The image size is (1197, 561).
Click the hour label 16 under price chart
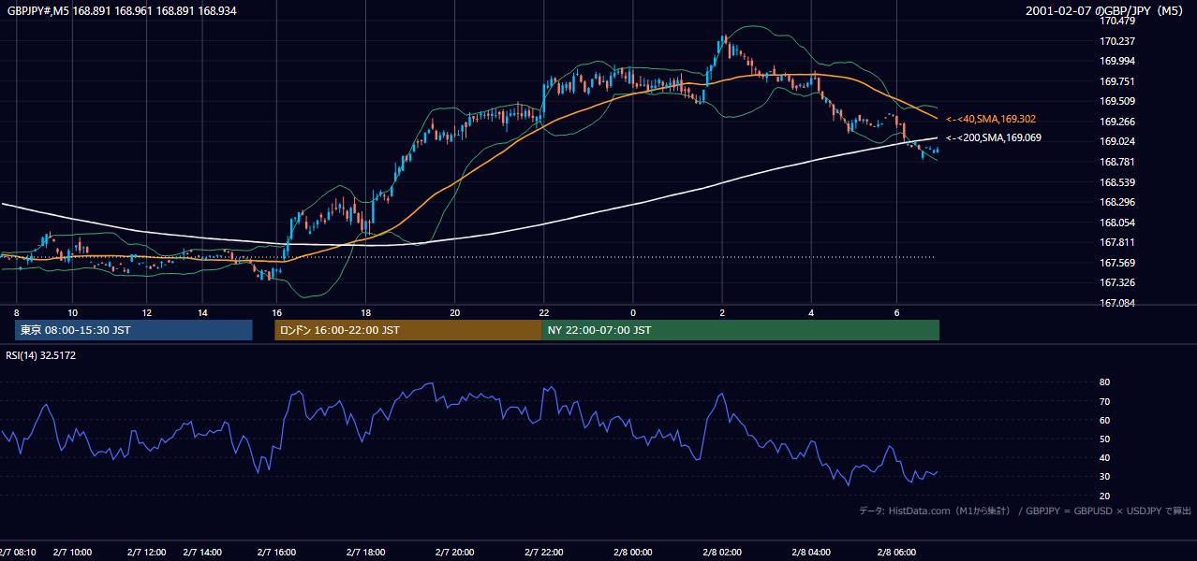click(276, 312)
